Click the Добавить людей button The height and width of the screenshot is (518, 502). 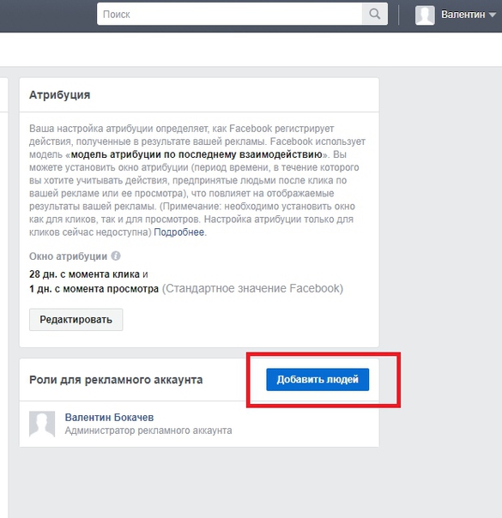(x=318, y=379)
